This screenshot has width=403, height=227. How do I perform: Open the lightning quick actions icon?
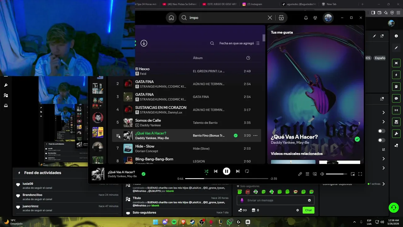396,75
